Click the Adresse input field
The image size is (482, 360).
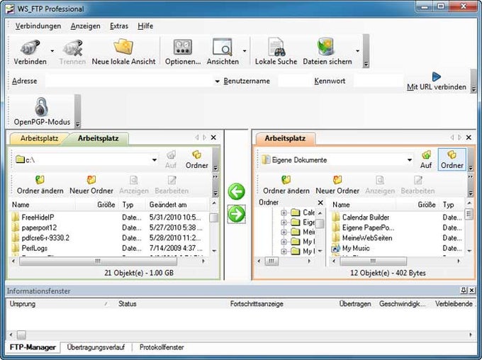(128, 81)
